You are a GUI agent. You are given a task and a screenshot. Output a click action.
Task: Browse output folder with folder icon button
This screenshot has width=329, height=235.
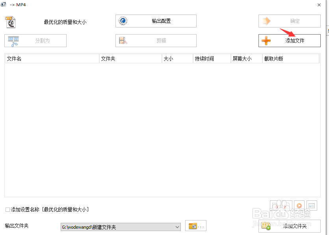[196, 226]
